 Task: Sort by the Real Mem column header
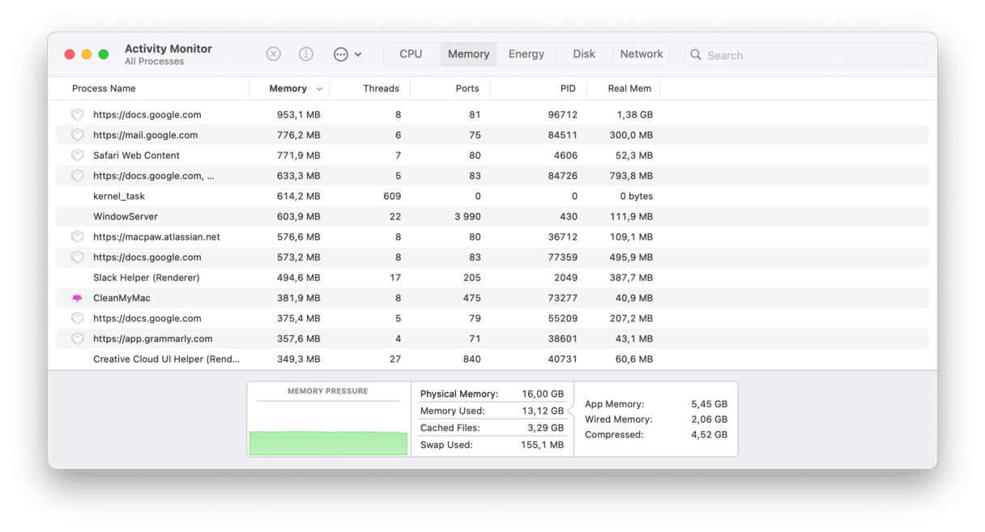click(x=629, y=88)
